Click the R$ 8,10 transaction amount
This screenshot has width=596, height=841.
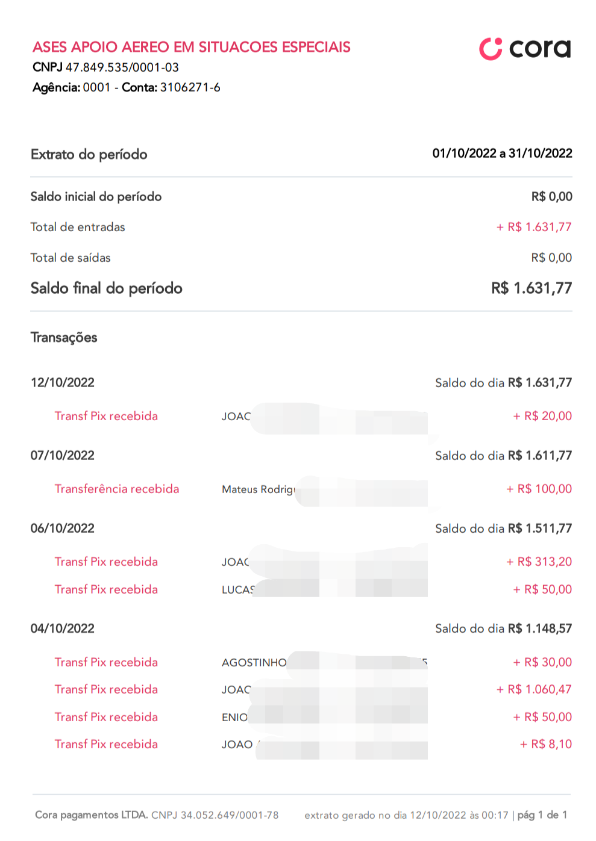point(546,744)
